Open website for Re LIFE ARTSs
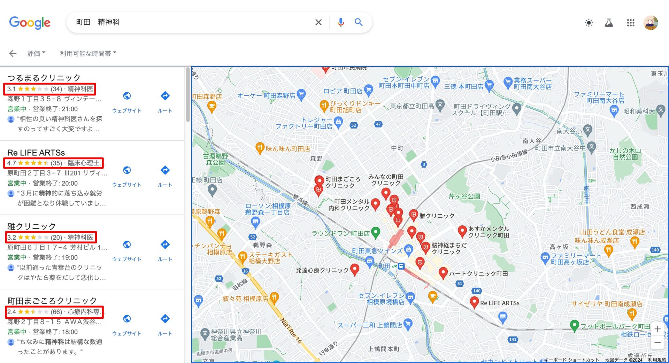Viewport: 669px width, 363px height. pyautogui.click(x=127, y=176)
